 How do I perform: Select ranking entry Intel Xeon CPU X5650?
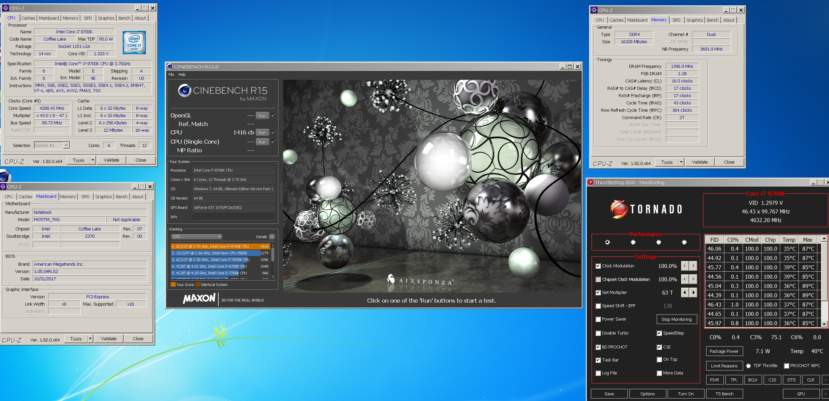pos(220,253)
